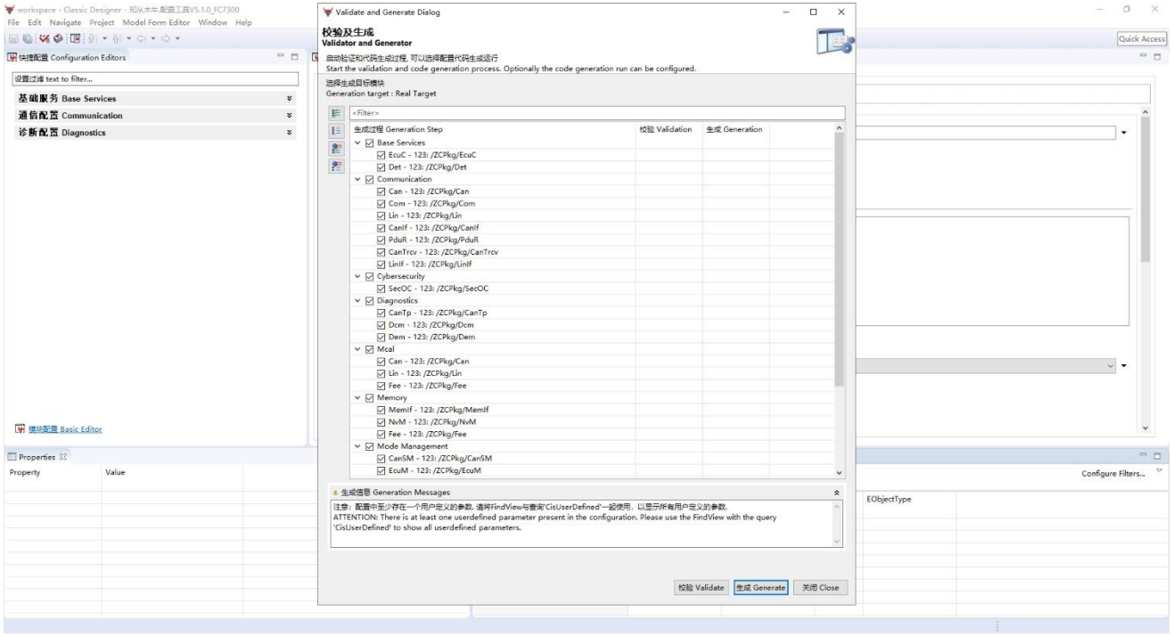Viewport: 1173px width, 636px height.
Task: Click the generate code icon beside the red checkmark
Action: (57, 40)
